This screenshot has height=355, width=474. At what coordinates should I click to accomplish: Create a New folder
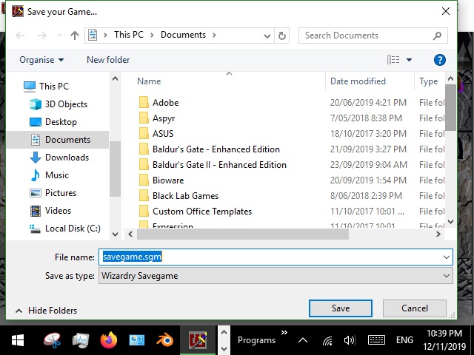(108, 60)
